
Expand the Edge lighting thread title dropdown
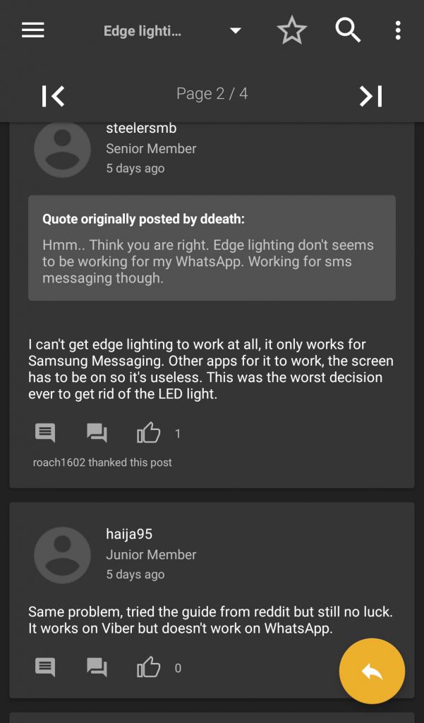click(236, 31)
